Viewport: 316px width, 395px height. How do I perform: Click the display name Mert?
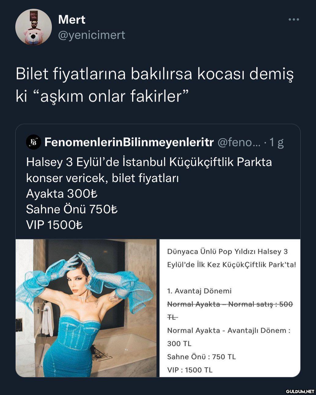pyautogui.click(x=72, y=20)
